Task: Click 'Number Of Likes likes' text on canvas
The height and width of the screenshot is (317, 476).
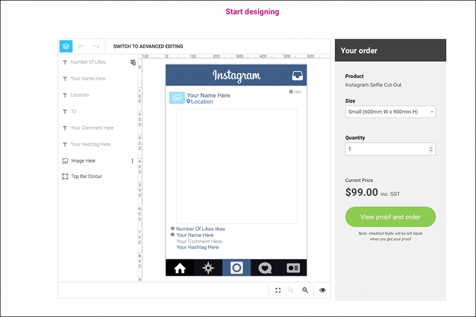Action: (x=200, y=229)
